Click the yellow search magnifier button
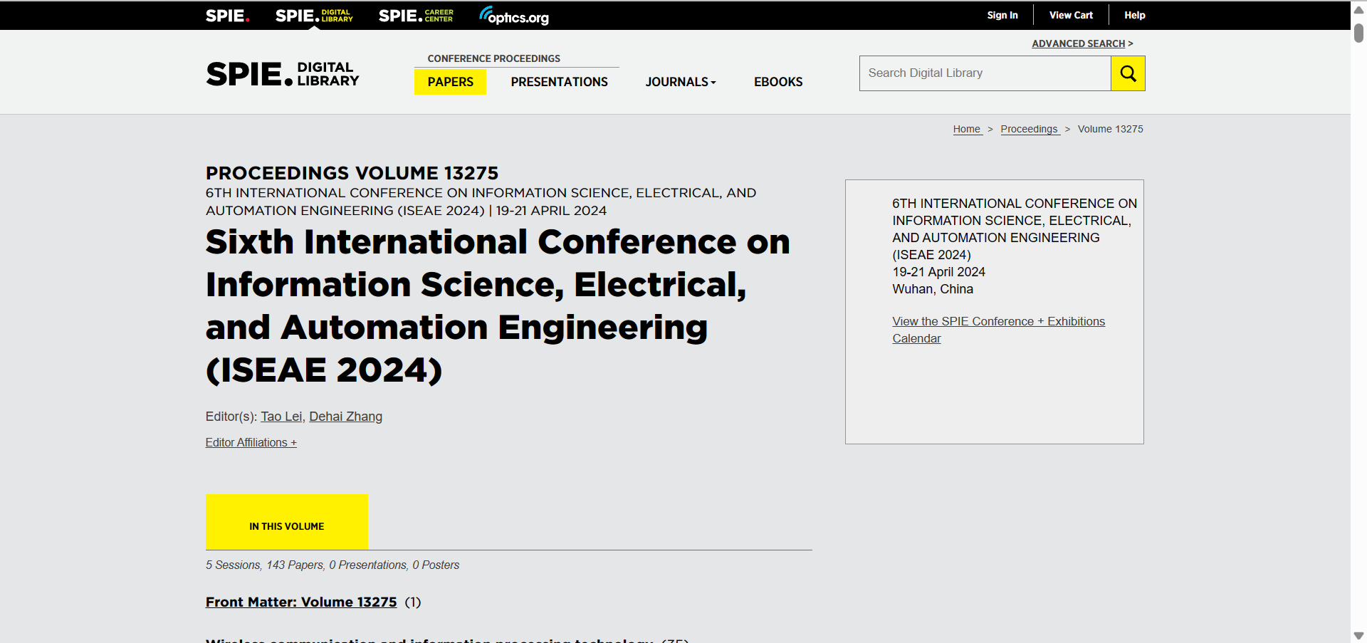Screen dimensions: 1367x643 pos(1128,73)
